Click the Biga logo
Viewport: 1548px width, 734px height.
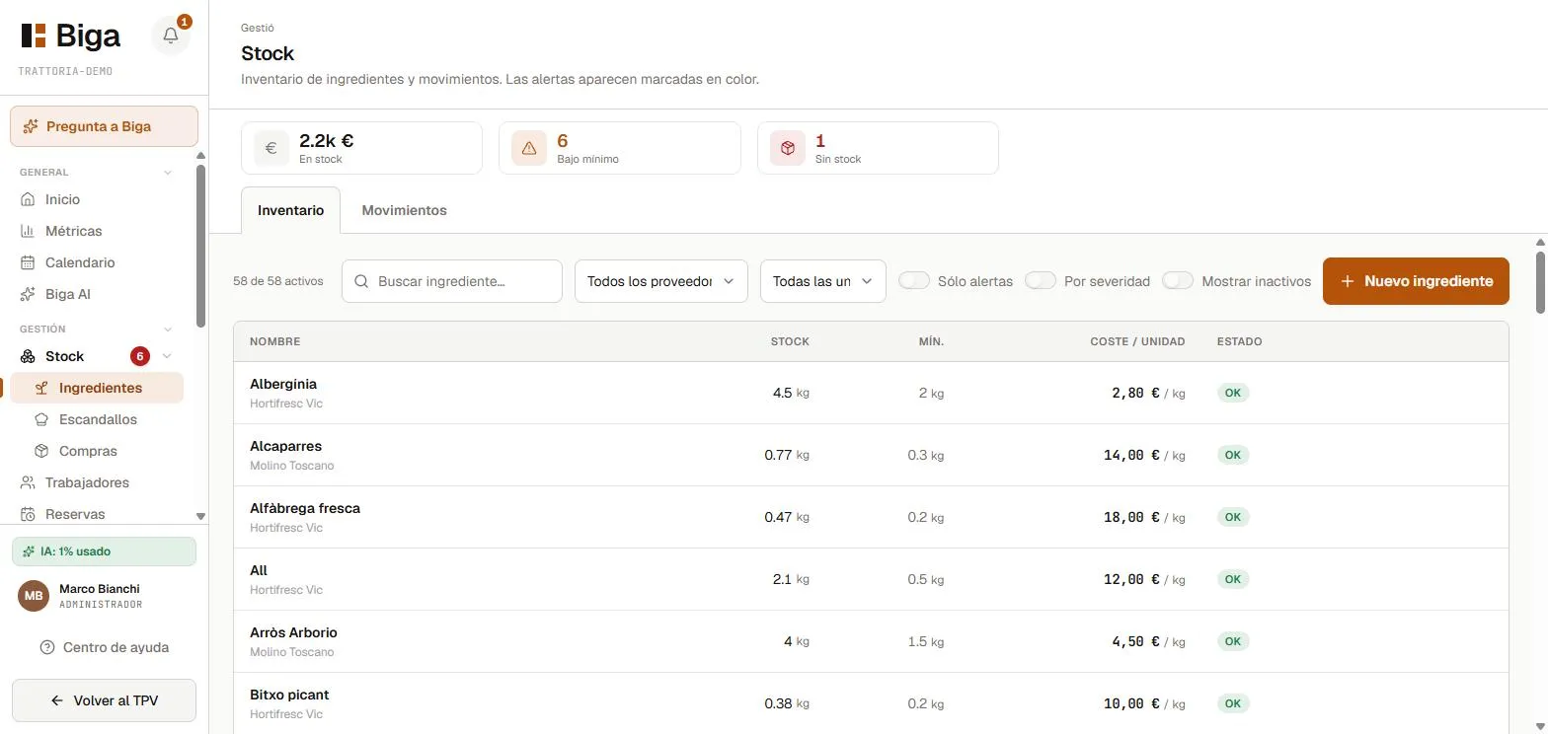pos(71,37)
